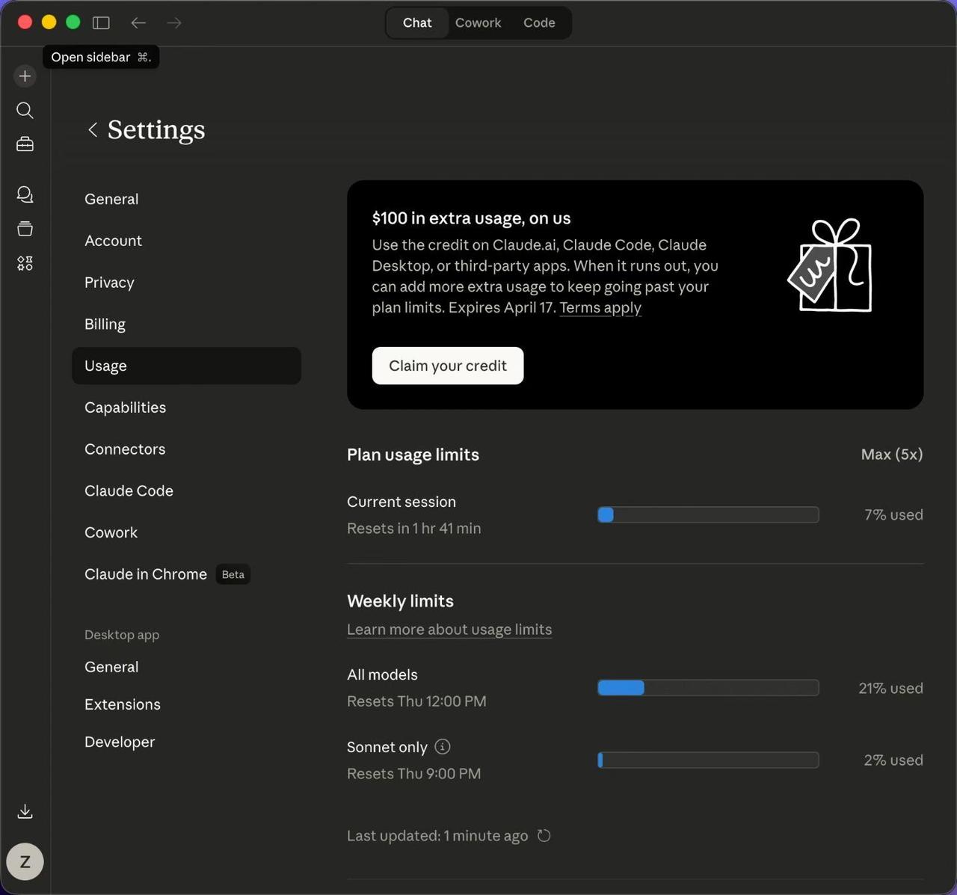The image size is (957, 895).
Task: Open chats via speech bubble icon
Action: click(25, 194)
